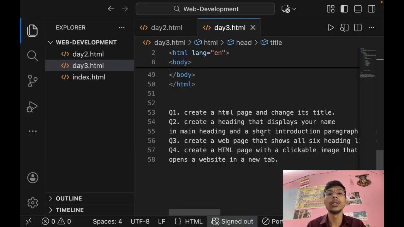Viewport: 404px width, 227px height.
Task: Click line 54 Q2 heading text
Action: point(252,122)
